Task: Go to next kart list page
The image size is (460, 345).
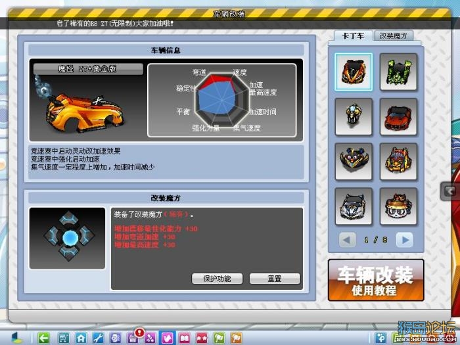Action: coord(405,240)
